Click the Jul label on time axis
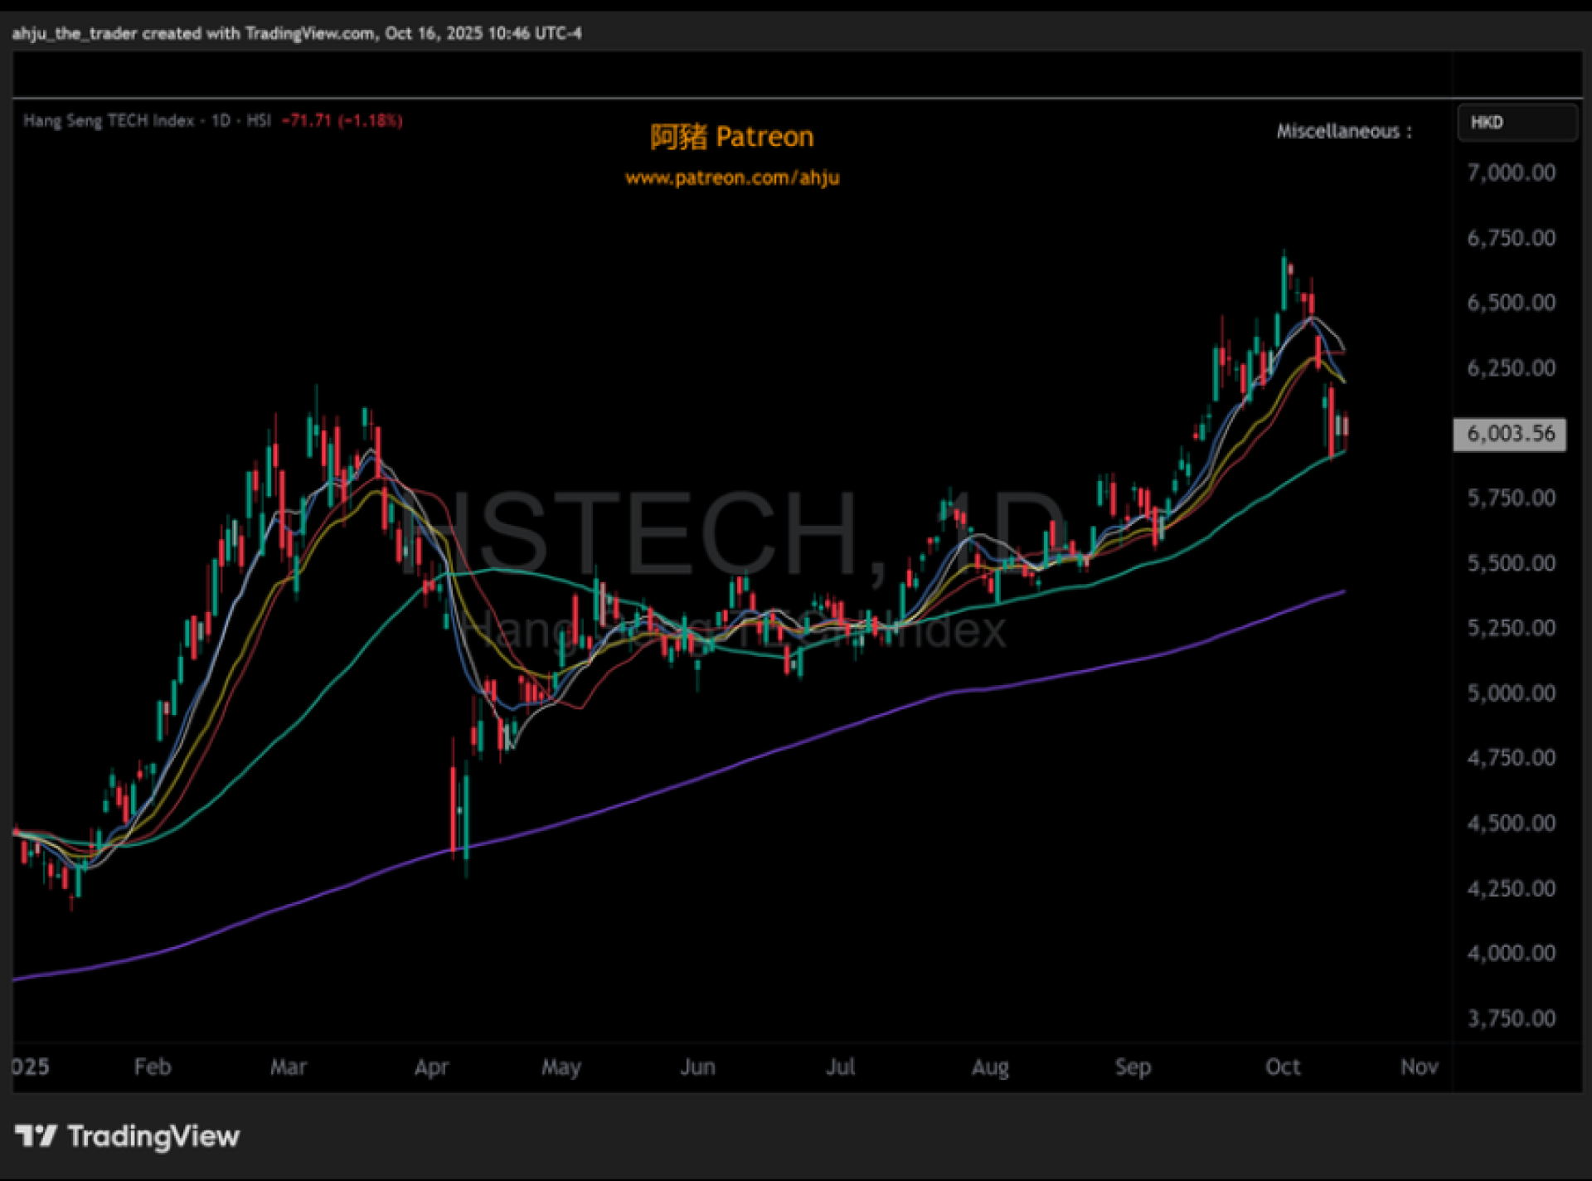This screenshot has width=1592, height=1181. (x=840, y=1067)
